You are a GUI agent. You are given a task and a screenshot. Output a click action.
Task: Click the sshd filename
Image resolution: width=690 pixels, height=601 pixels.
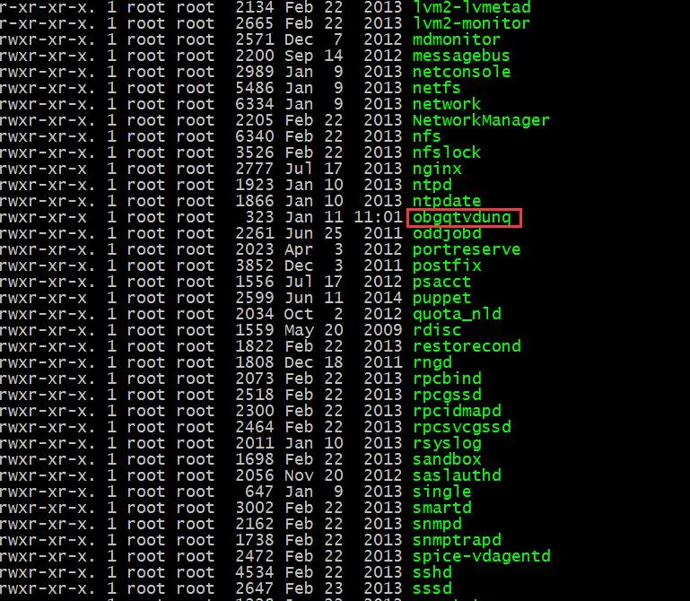432,572
